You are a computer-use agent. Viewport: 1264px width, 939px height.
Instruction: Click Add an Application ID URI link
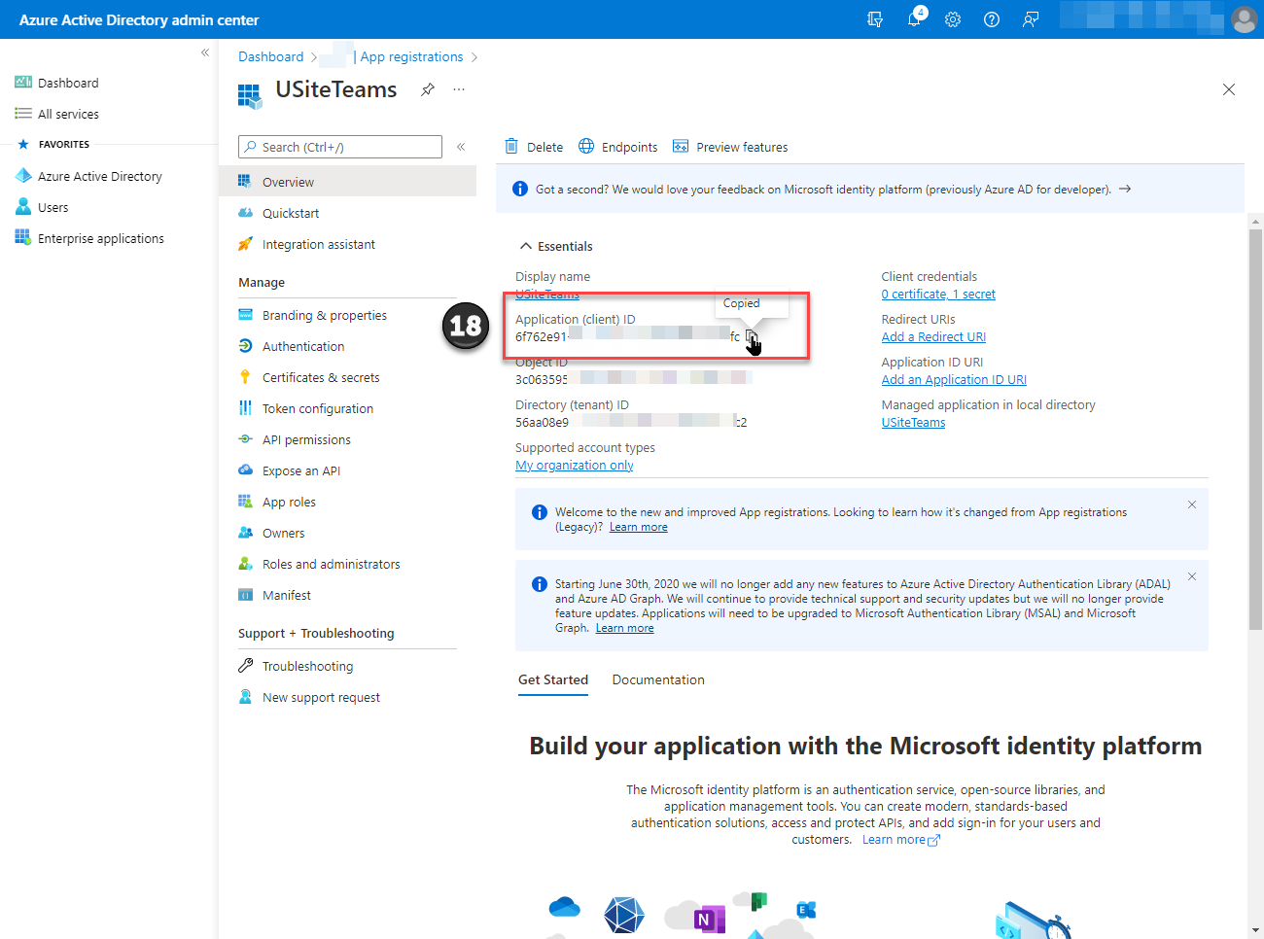tap(954, 379)
